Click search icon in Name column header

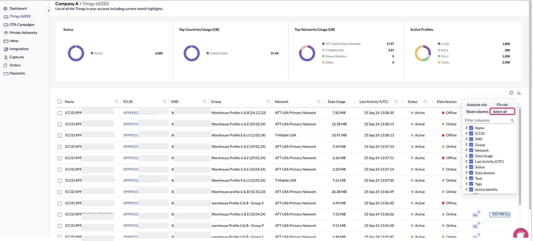click(117, 102)
